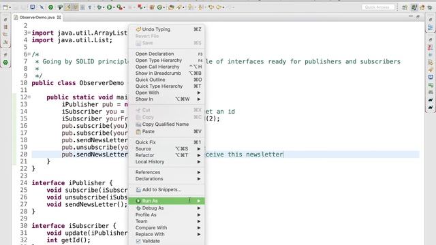Click the Run External Tools toolbar icon
Viewport: 436px width, 245px height.
(x=119, y=7)
